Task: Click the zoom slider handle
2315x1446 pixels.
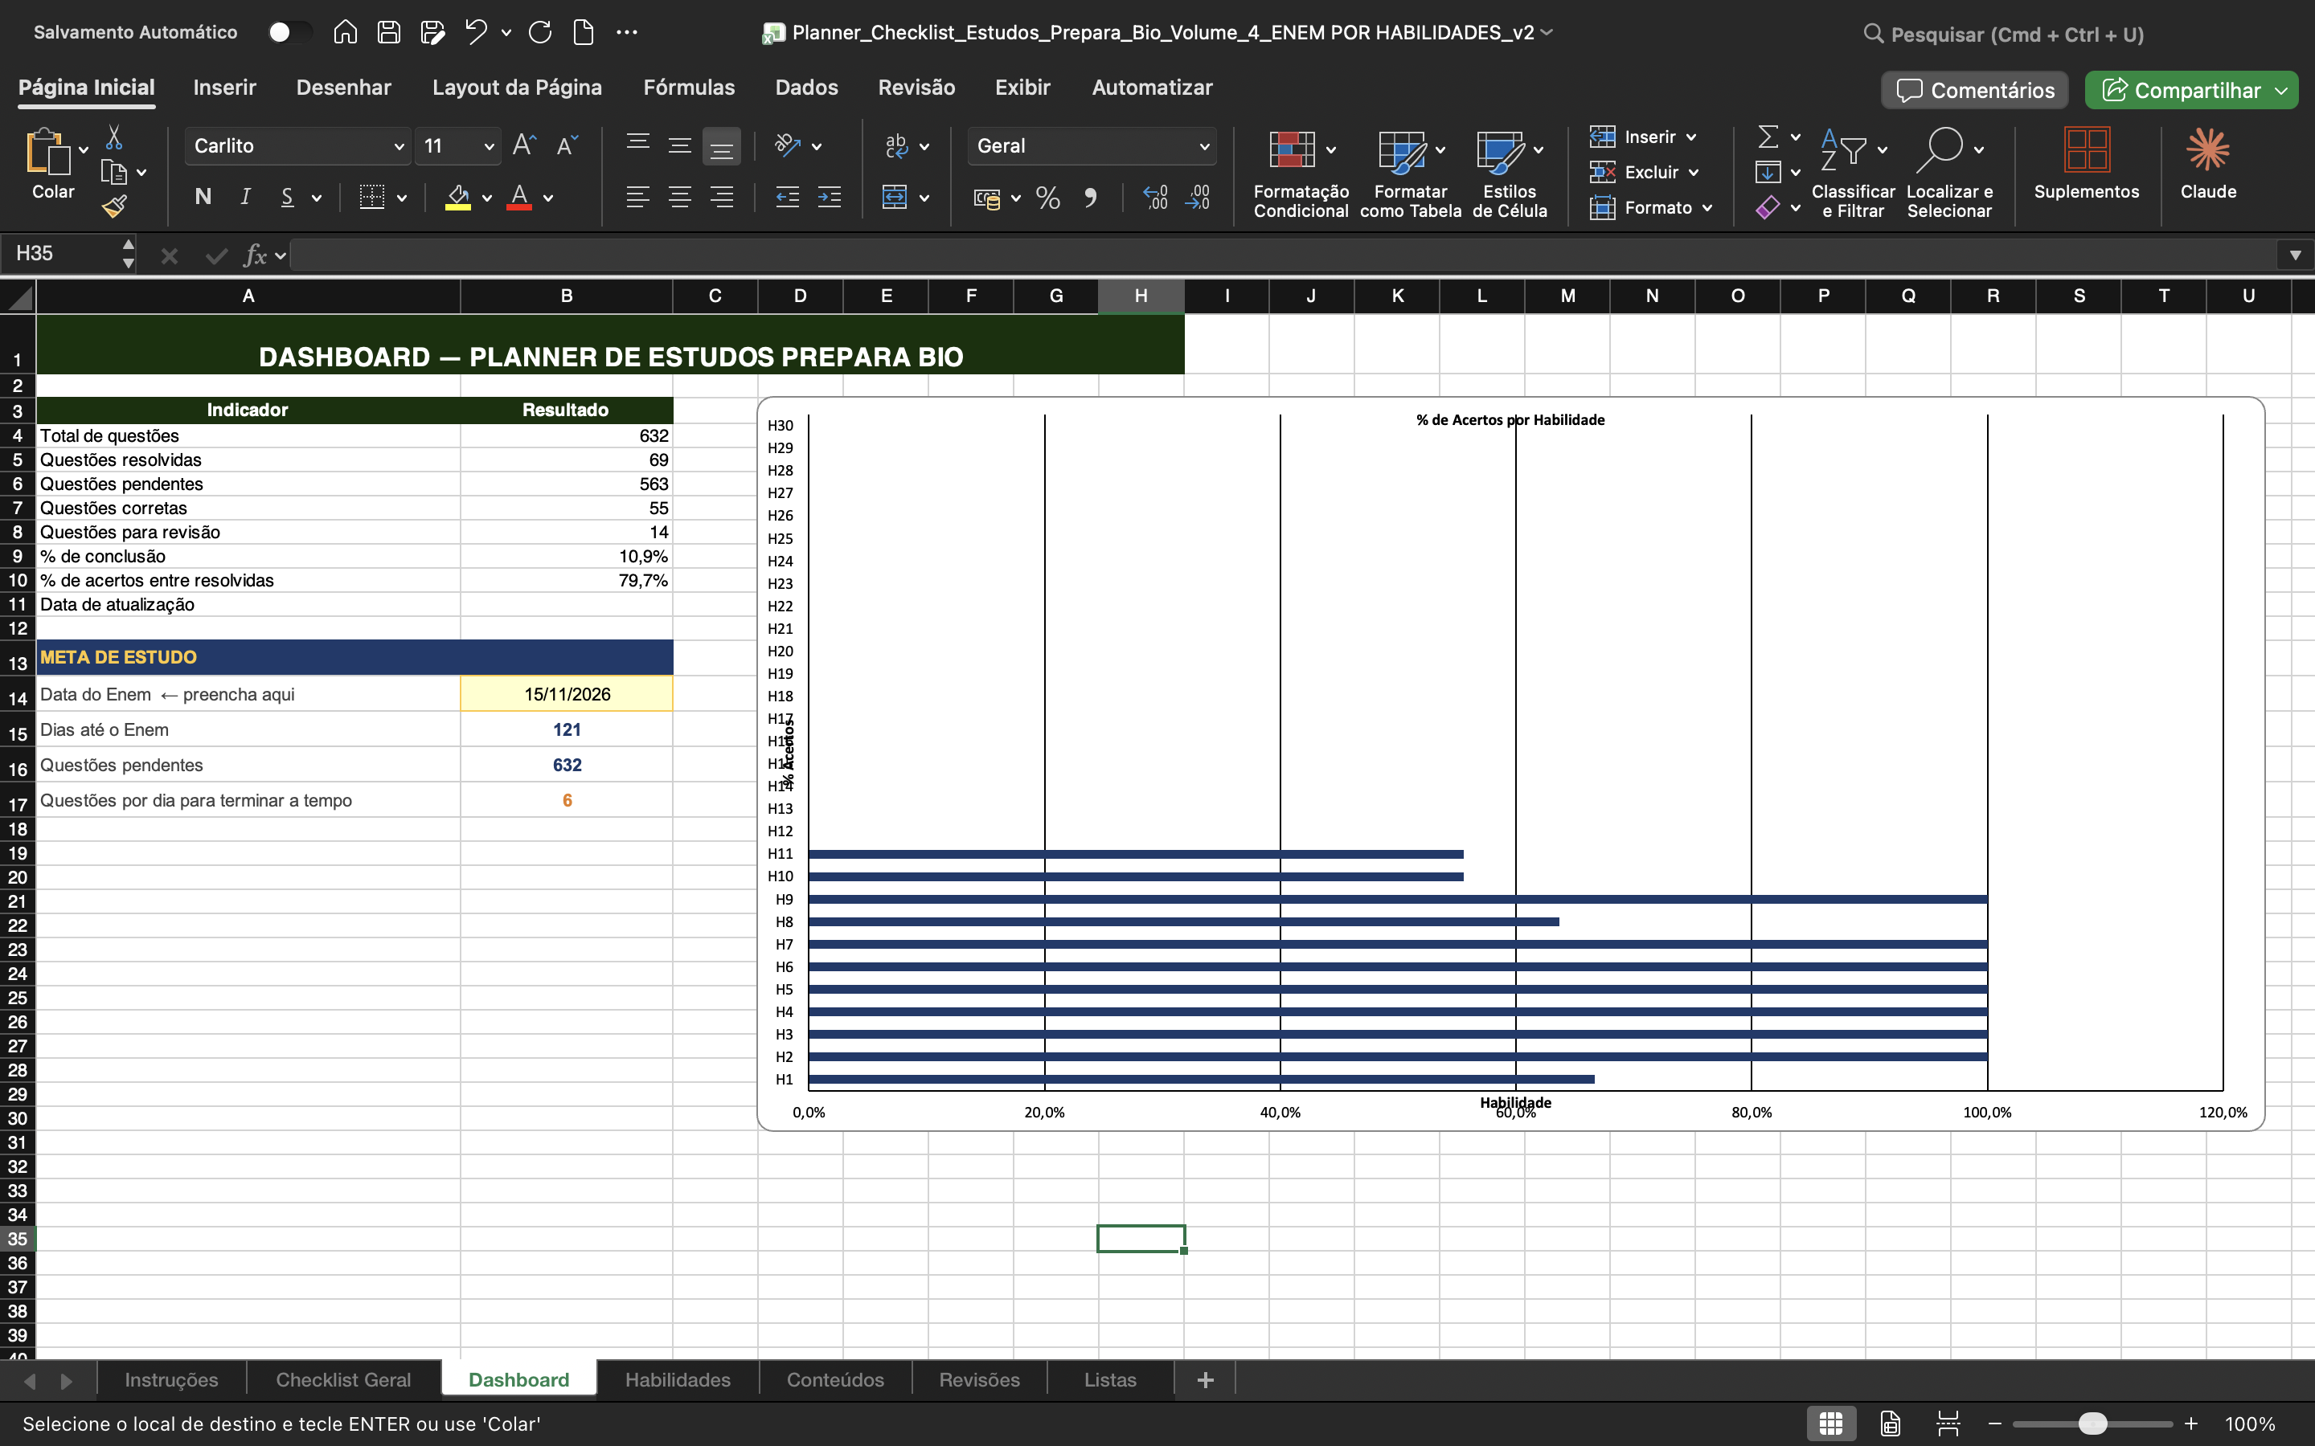Action: point(2093,1424)
